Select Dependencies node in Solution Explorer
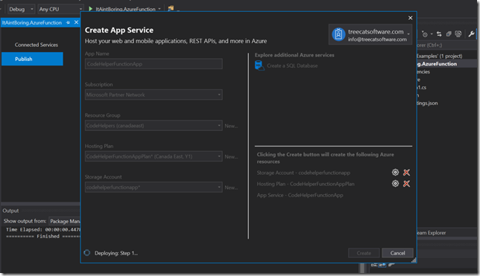The image size is (480, 276). point(423,72)
